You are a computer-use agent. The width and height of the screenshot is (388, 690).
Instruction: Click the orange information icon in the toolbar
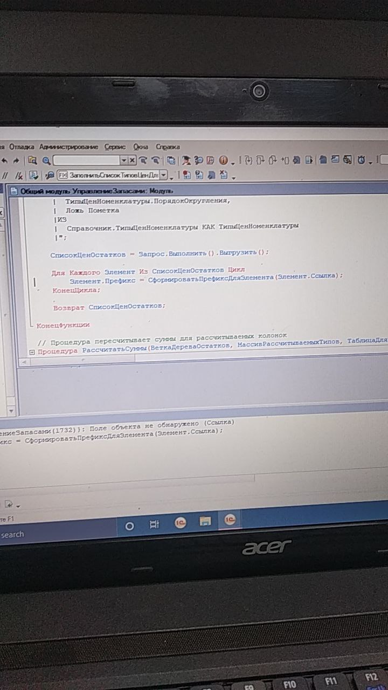pos(223,160)
